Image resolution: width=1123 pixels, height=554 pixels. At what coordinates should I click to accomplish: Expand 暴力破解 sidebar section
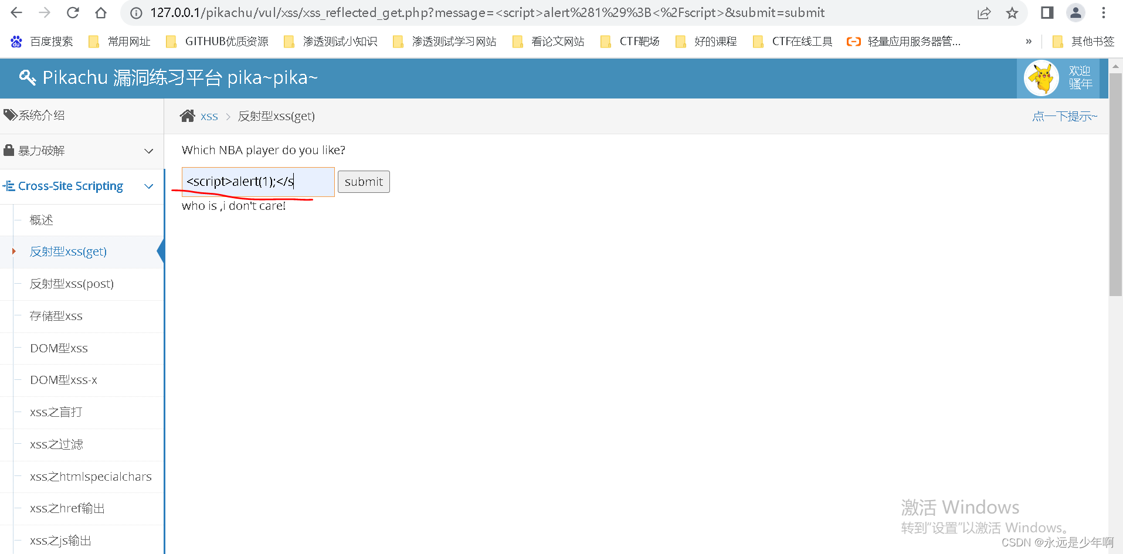coord(82,151)
